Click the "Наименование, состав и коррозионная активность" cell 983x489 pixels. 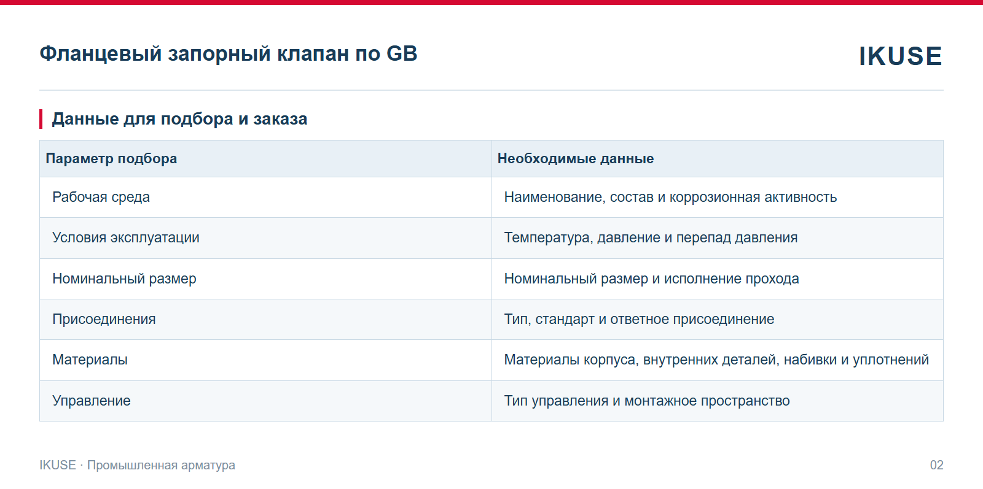(718, 197)
